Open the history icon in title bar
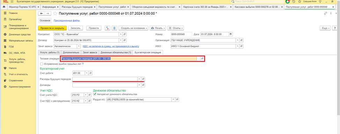 pyautogui.click(x=294, y=1)
